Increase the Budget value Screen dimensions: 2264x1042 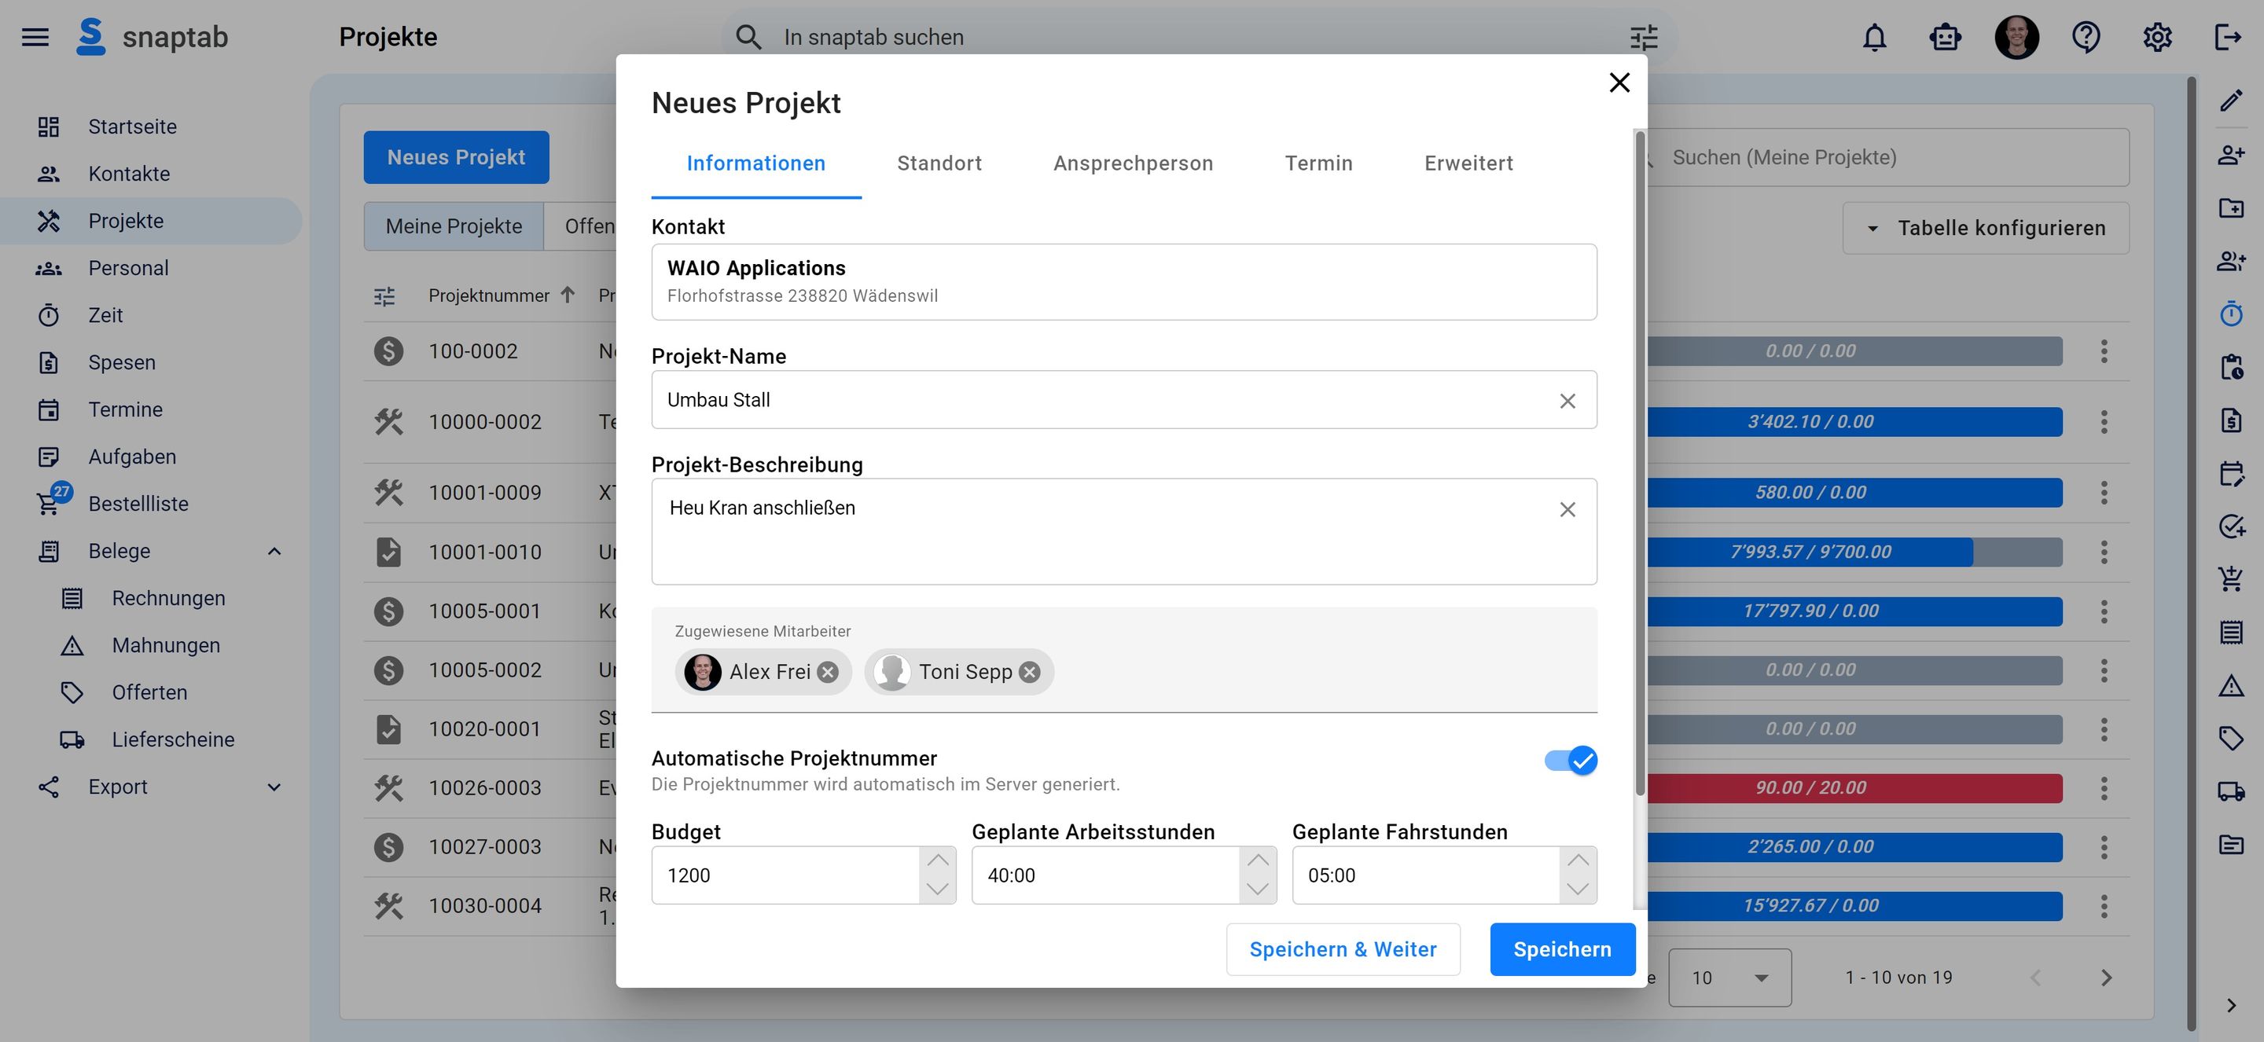tap(938, 860)
